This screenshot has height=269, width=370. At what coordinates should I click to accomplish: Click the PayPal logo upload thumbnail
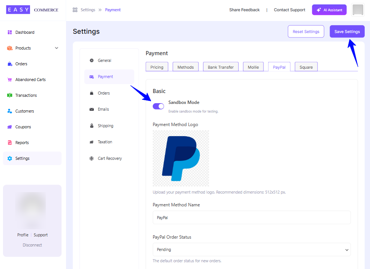point(181,158)
